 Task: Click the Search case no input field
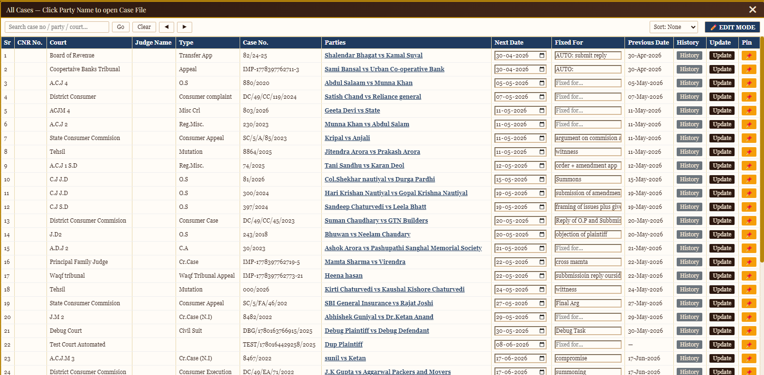coord(57,27)
